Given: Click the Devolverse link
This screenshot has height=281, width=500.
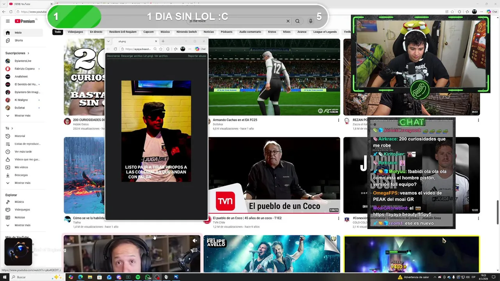Looking at the screenshot, I should tap(113, 56).
